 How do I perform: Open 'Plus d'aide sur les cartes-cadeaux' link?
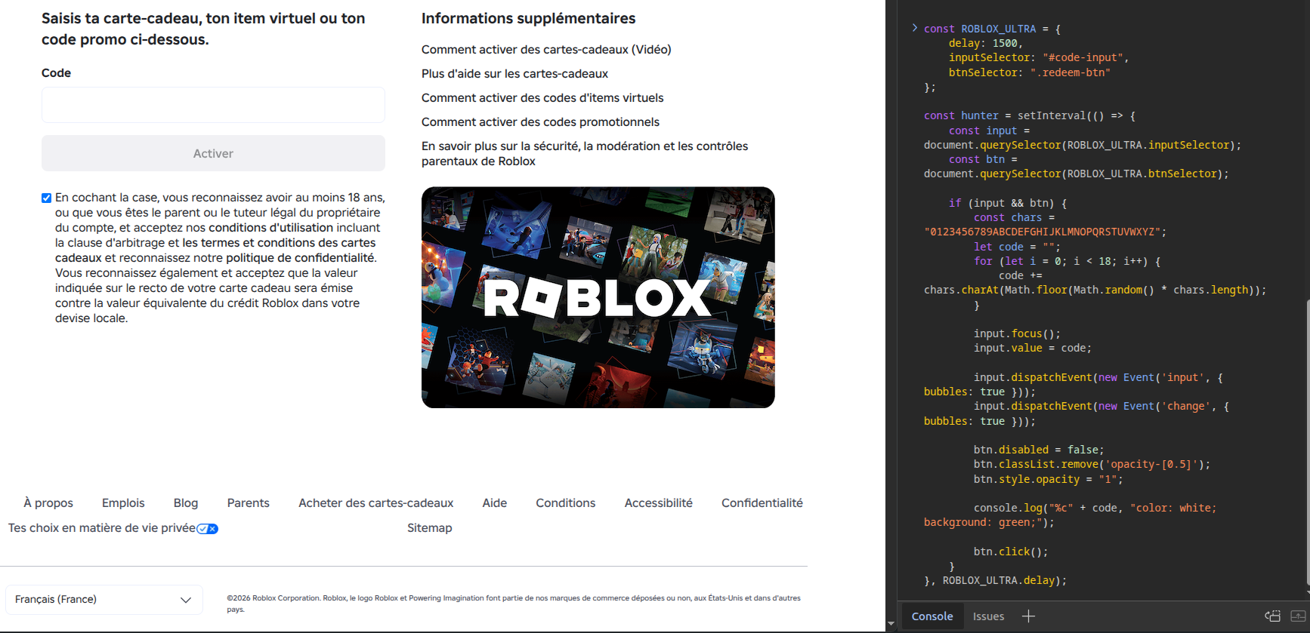coord(514,74)
